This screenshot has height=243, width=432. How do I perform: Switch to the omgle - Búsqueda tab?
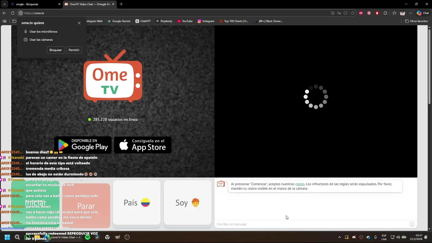click(35, 4)
